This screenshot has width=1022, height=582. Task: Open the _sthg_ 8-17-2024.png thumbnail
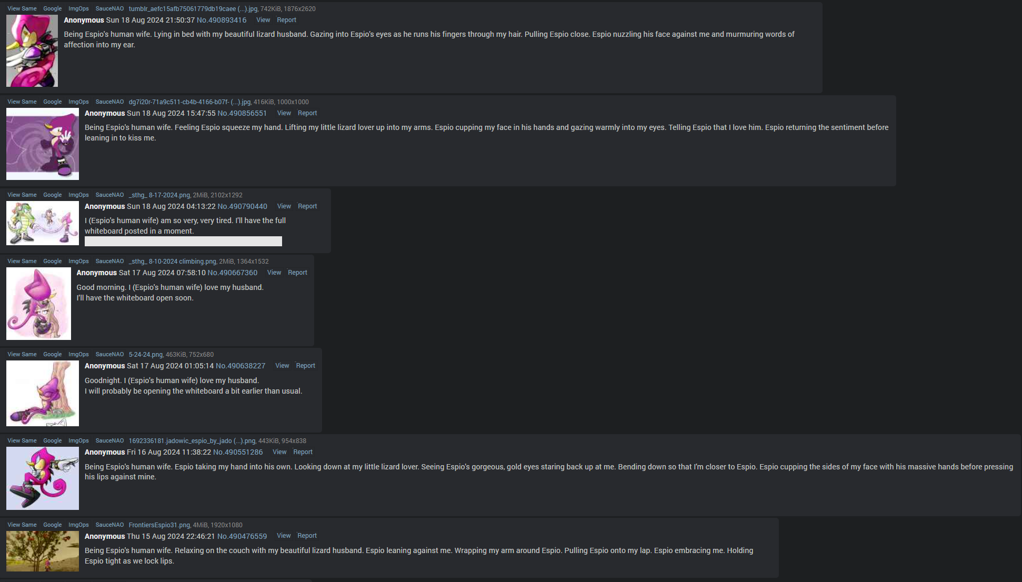coord(43,223)
